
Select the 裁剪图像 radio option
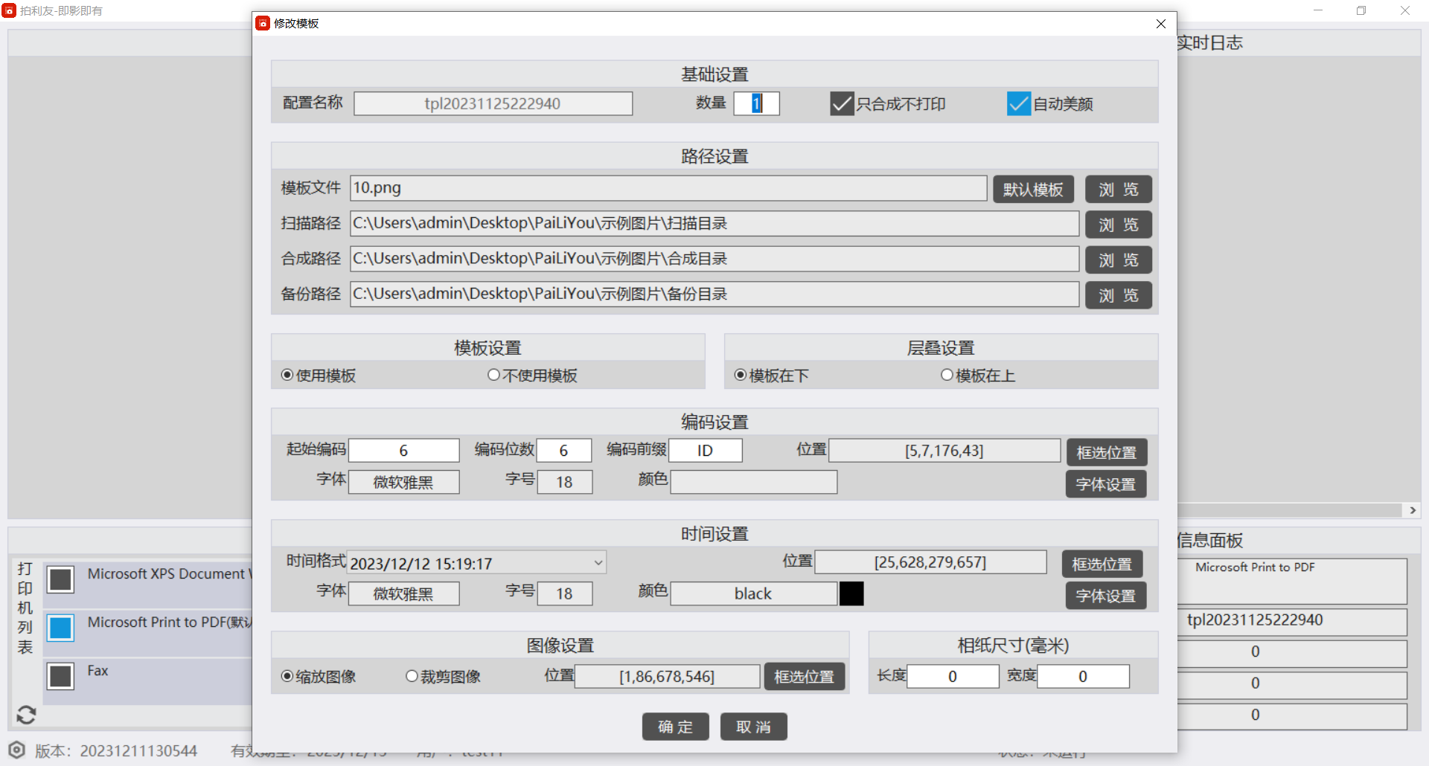coord(412,677)
